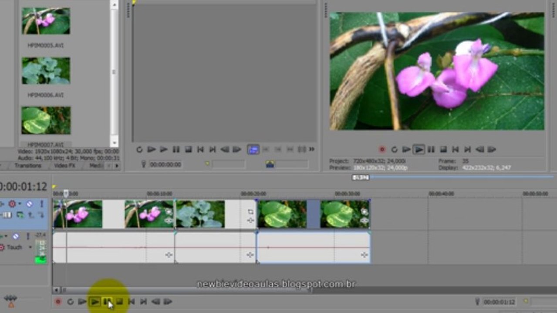Click previous frame in the trimmer transport
557x313 pixels.
225,149
